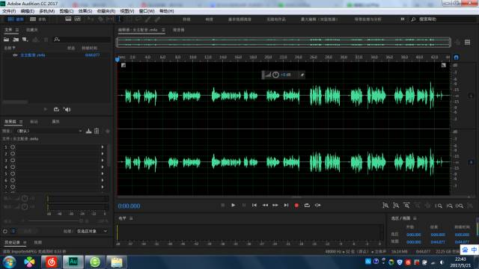Click the effects rack output gain knob
Image resolution: width=479 pixels, height=269 pixels.
25,206
